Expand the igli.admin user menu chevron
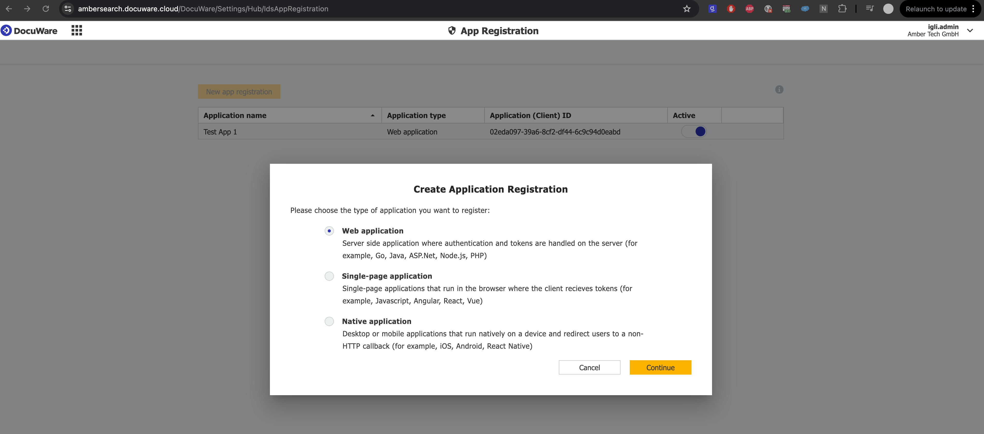984x434 pixels. tap(970, 31)
